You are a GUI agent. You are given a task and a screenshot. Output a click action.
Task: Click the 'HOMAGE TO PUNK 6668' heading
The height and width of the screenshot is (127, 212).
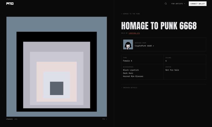159,25
